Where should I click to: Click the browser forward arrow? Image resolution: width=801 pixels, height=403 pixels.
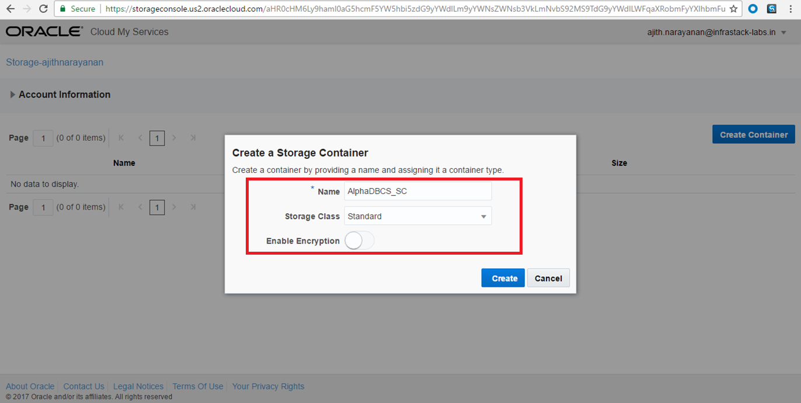(x=27, y=9)
